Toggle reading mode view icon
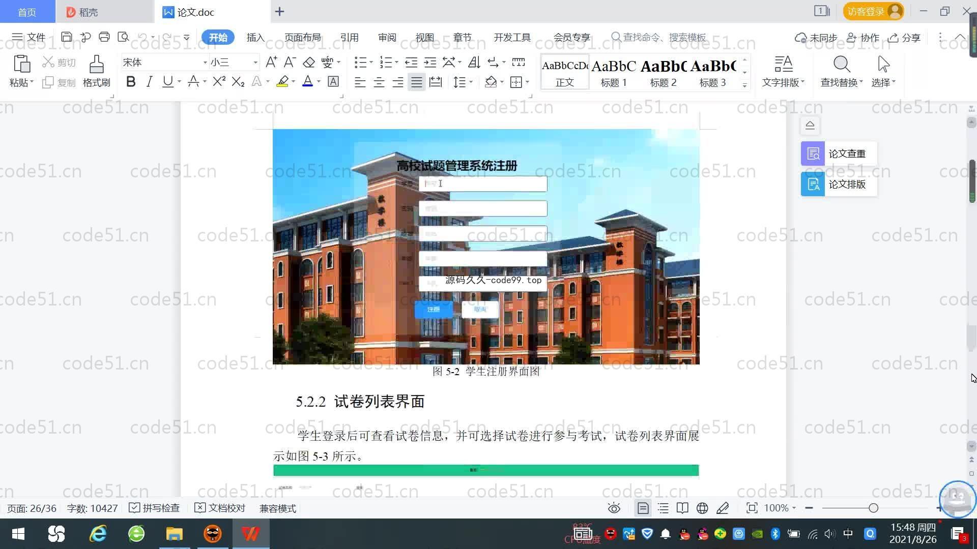This screenshot has height=549, width=977. [x=682, y=508]
